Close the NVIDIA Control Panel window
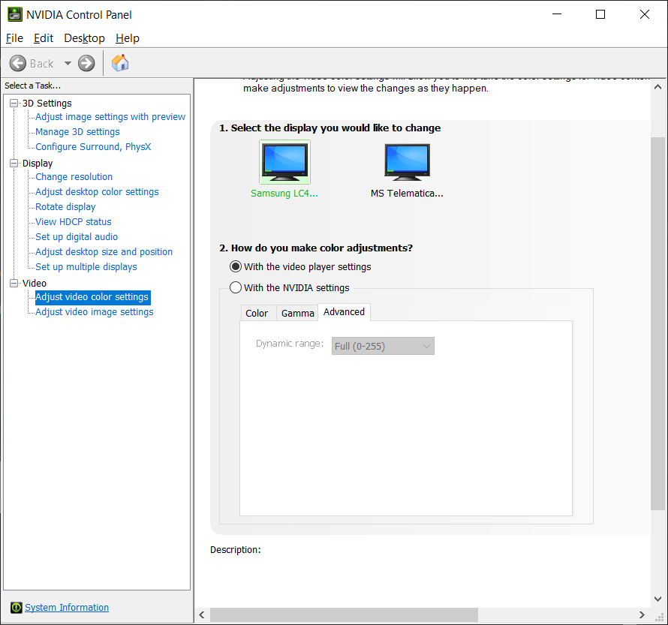The image size is (668, 625). (x=645, y=14)
